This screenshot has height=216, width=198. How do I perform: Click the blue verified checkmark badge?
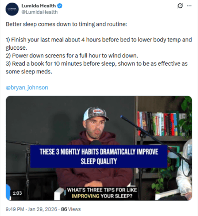60,6
